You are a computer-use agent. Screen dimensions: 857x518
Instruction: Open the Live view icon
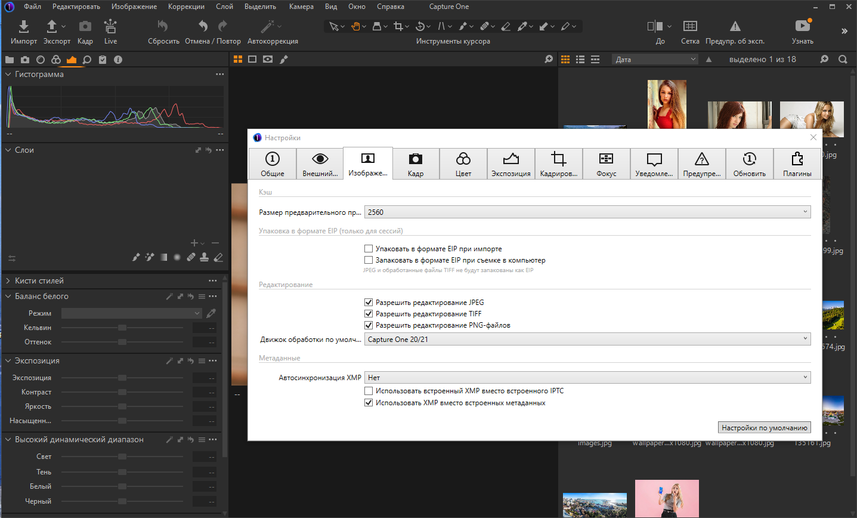pos(110,26)
